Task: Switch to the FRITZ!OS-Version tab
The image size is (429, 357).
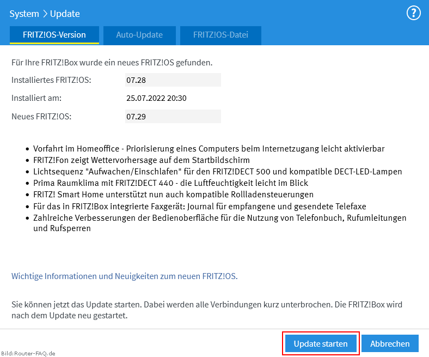Action: 54,35
